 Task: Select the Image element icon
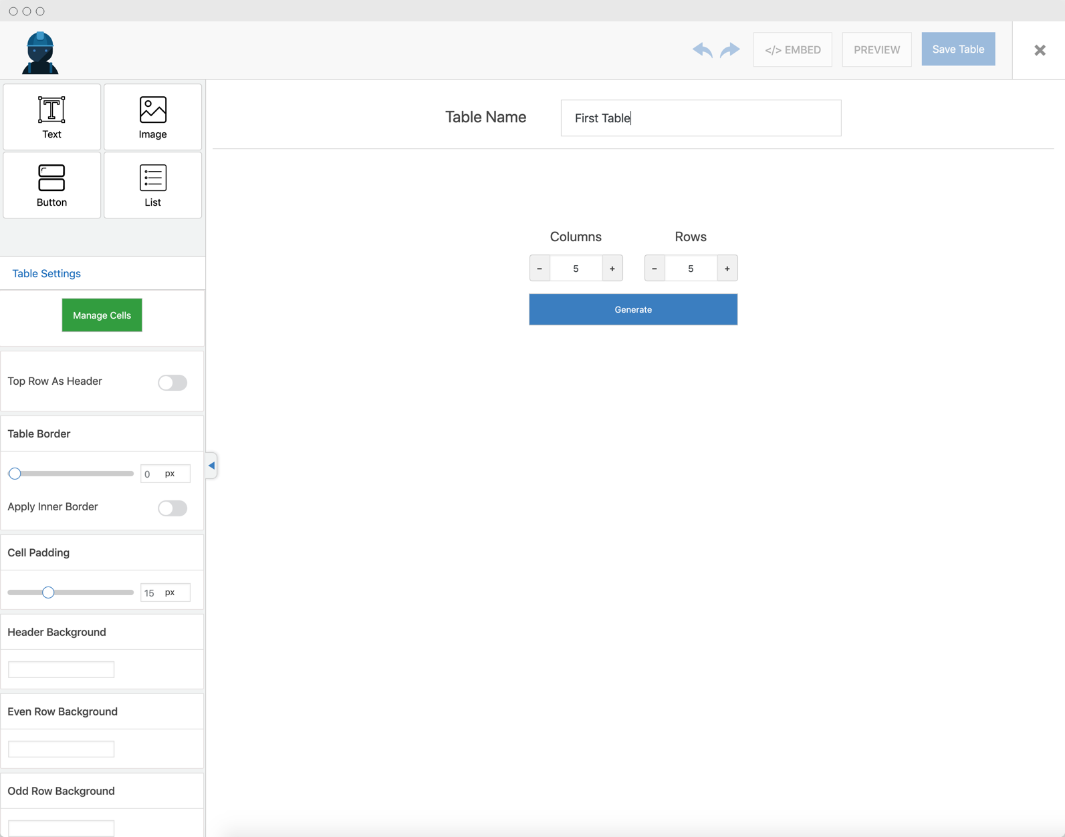(x=152, y=117)
